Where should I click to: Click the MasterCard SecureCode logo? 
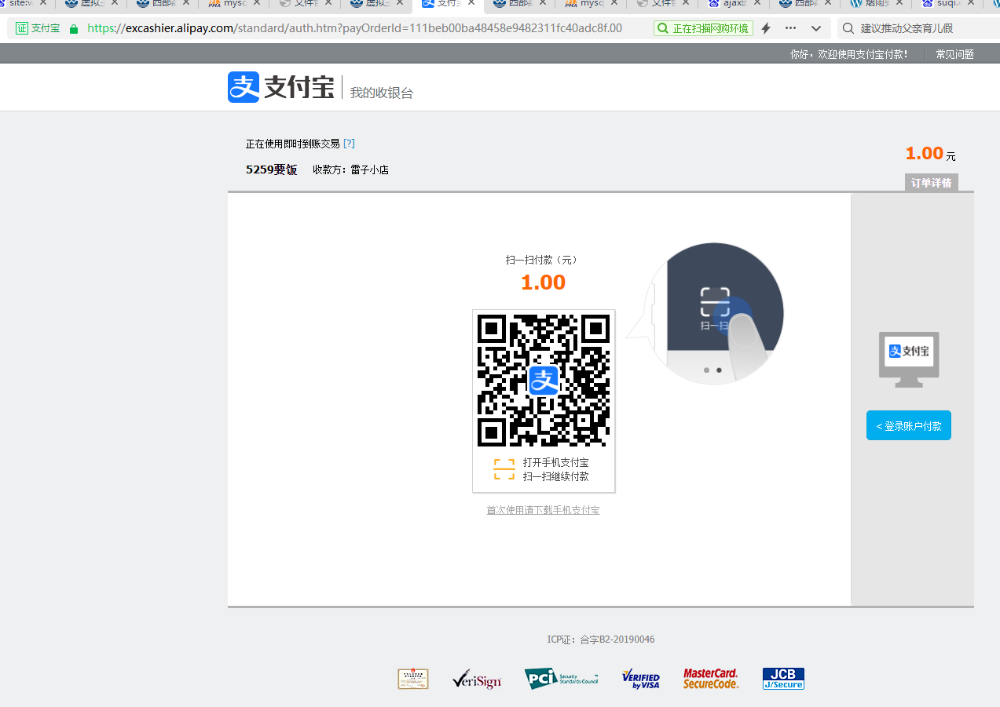pos(711,679)
